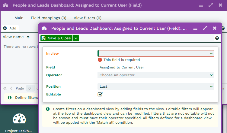Select the View filters (0) tab
This screenshot has width=227, height=133.
(88, 18)
